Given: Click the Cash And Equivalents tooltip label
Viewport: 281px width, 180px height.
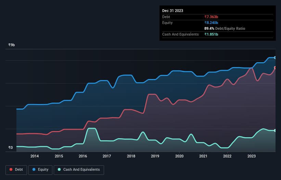Looking at the screenshot, I should (x=180, y=34).
